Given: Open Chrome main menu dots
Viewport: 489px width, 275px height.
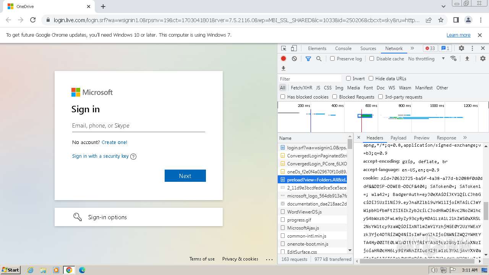Looking at the screenshot, I should coord(480,20).
